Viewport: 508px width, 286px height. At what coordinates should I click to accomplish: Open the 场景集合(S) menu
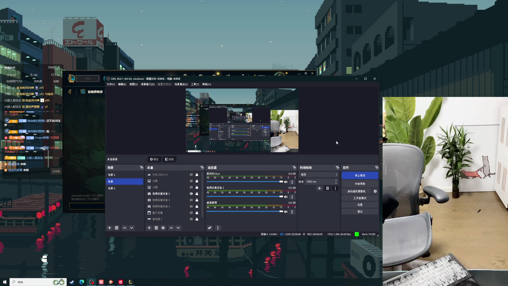click(x=181, y=84)
